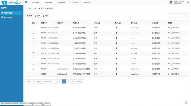Click the clothes cell in row MB20150923020040
The image size is (191, 106).
point(133,59)
